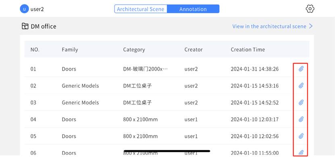Select row number 05
This screenshot has width=335, height=157.
point(33,136)
